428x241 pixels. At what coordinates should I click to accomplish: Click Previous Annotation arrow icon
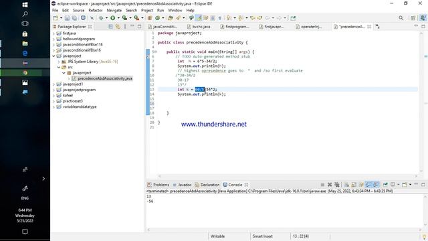(x=241, y=18)
